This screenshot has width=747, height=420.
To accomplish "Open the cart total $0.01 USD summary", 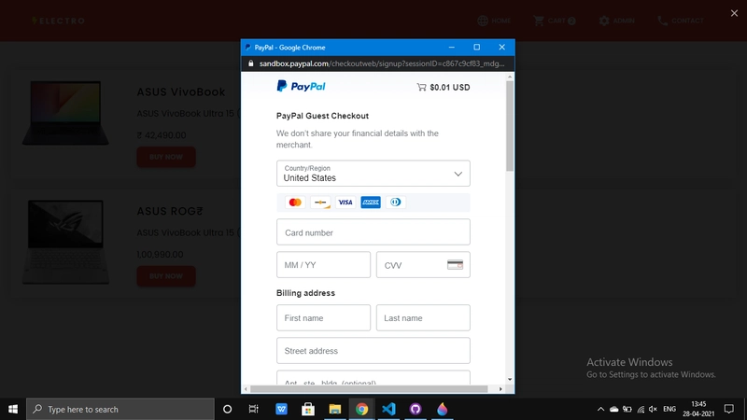I will pyautogui.click(x=444, y=88).
